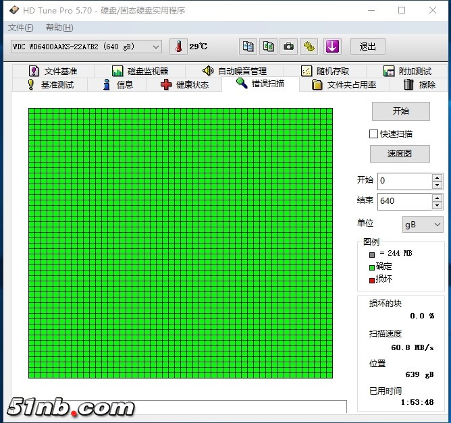Screen dimensions: 451x423
Task: Decrease the 结束 end value with down arrow
Action: click(x=437, y=205)
